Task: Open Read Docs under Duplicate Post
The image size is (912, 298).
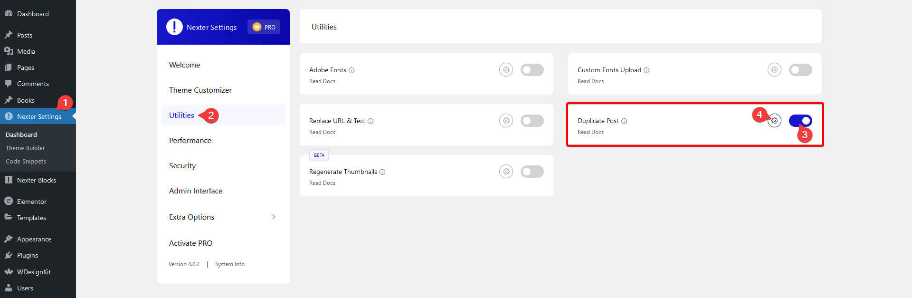Action: [x=590, y=132]
